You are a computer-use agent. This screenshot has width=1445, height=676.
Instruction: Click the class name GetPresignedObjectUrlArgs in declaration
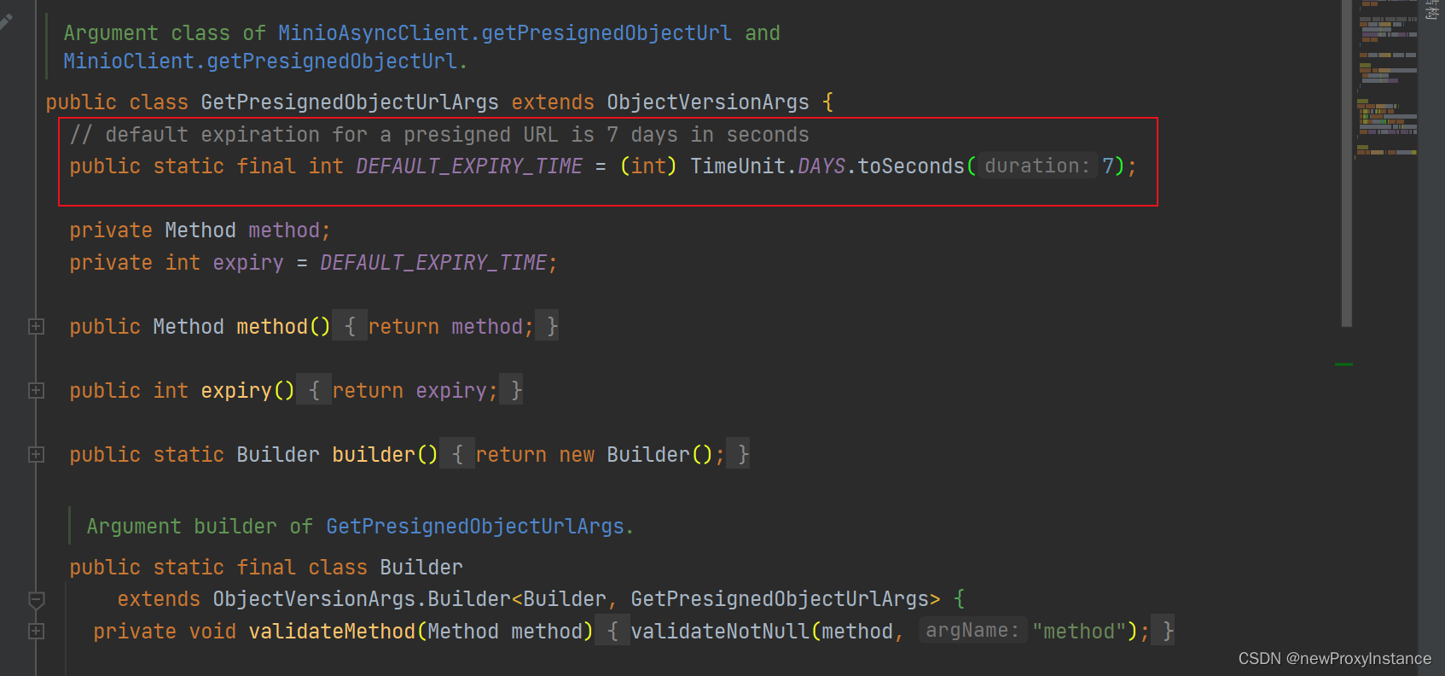coord(350,102)
